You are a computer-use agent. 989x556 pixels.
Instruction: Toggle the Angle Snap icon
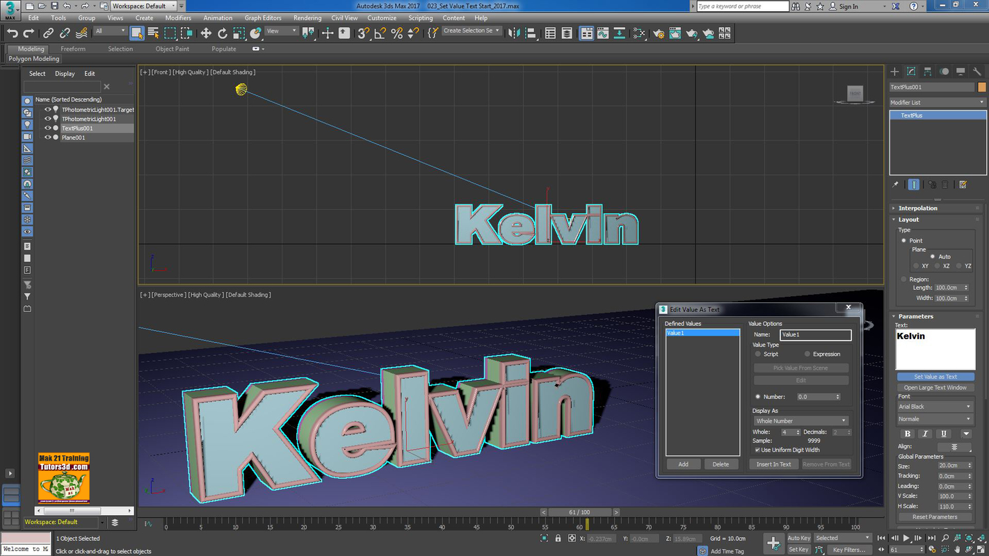click(x=380, y=33)
